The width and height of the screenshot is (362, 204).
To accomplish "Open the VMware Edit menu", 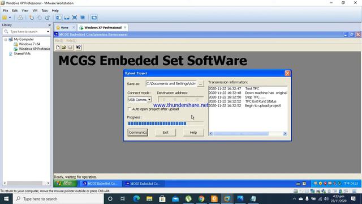I will [15, 11].
